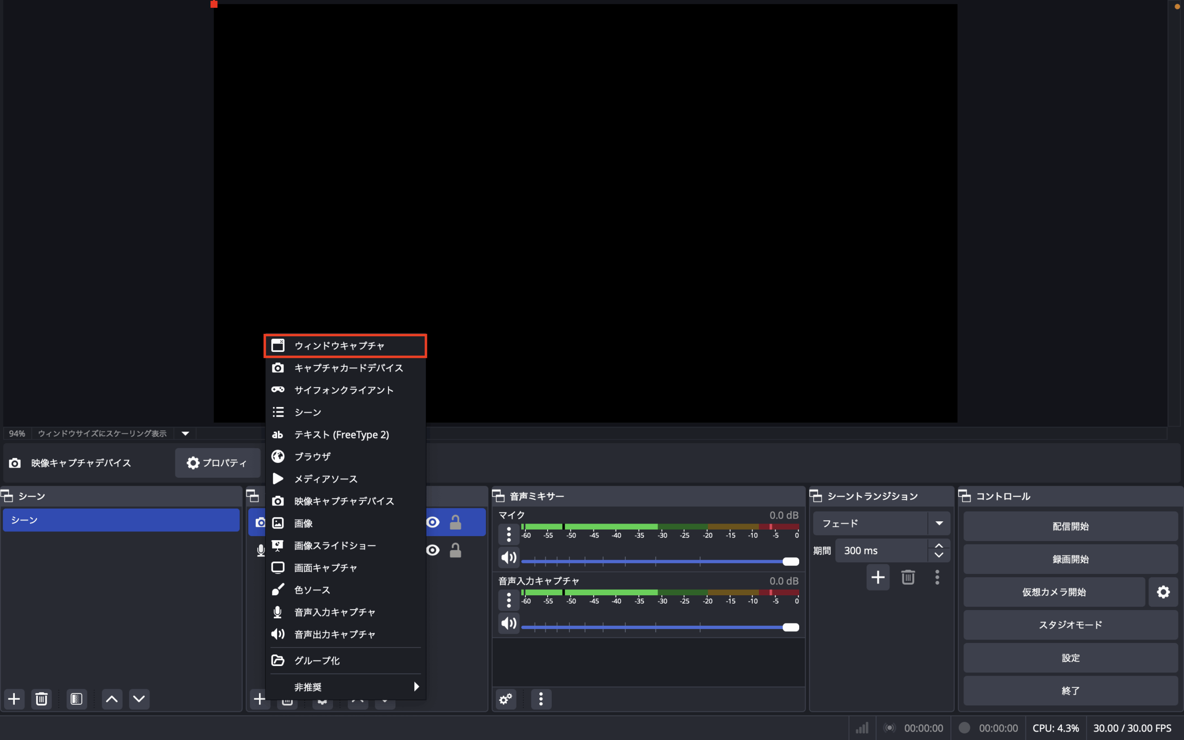Click the 94% zoom indicator
Screen dimensions: 1184x740
pyautogui.click(x=17, y=434)
